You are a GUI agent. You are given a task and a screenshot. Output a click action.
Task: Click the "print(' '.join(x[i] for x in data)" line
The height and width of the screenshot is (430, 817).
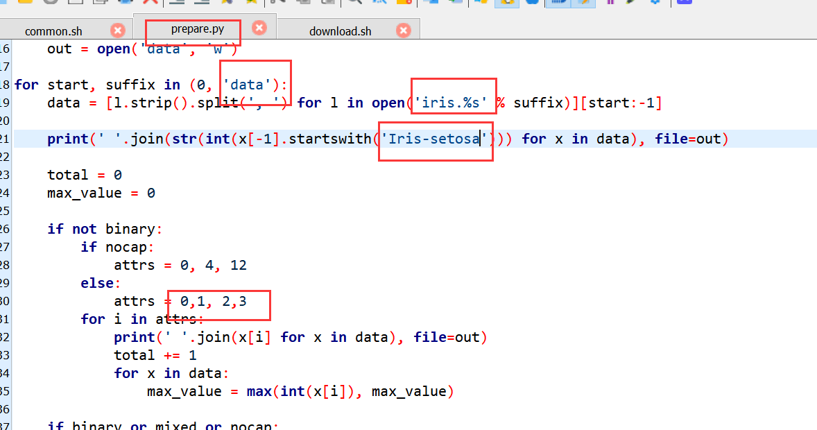(x=257, y=337)
